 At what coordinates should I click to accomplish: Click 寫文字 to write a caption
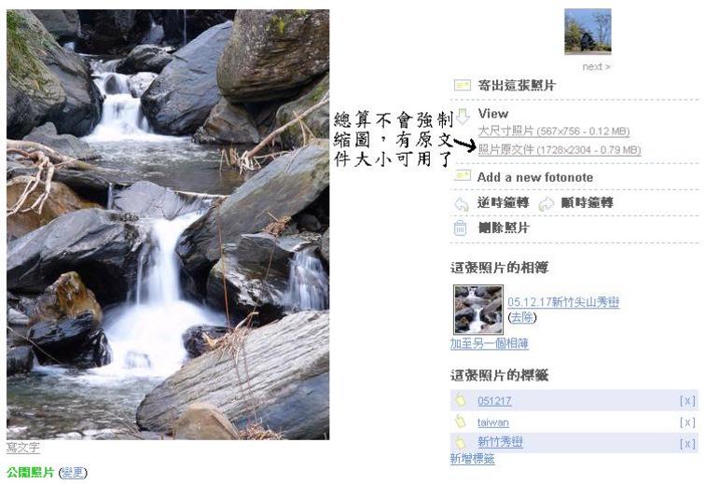(x=23, y=447)
